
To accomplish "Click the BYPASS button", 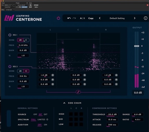I will pyautogui.click(x=36, y=5).
